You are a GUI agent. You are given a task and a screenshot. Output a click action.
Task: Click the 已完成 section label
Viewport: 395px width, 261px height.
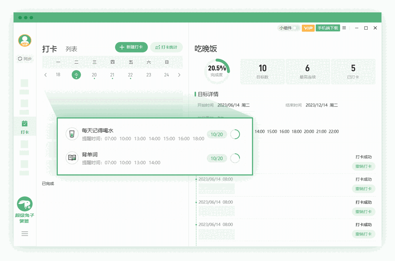(48, 183)
